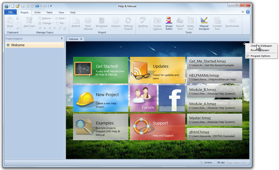Viewport: 279px width, 170px height.
Task: Open the File menu
Action: coord(11,12)
